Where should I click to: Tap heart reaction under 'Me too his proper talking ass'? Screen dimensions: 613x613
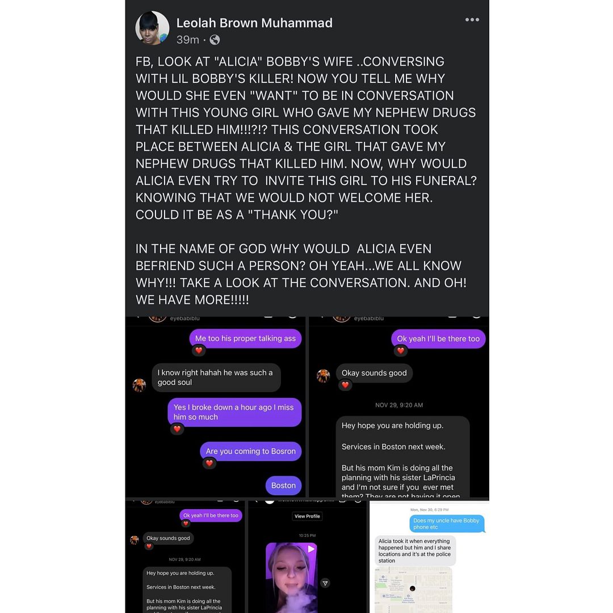[x=199, y=351]
